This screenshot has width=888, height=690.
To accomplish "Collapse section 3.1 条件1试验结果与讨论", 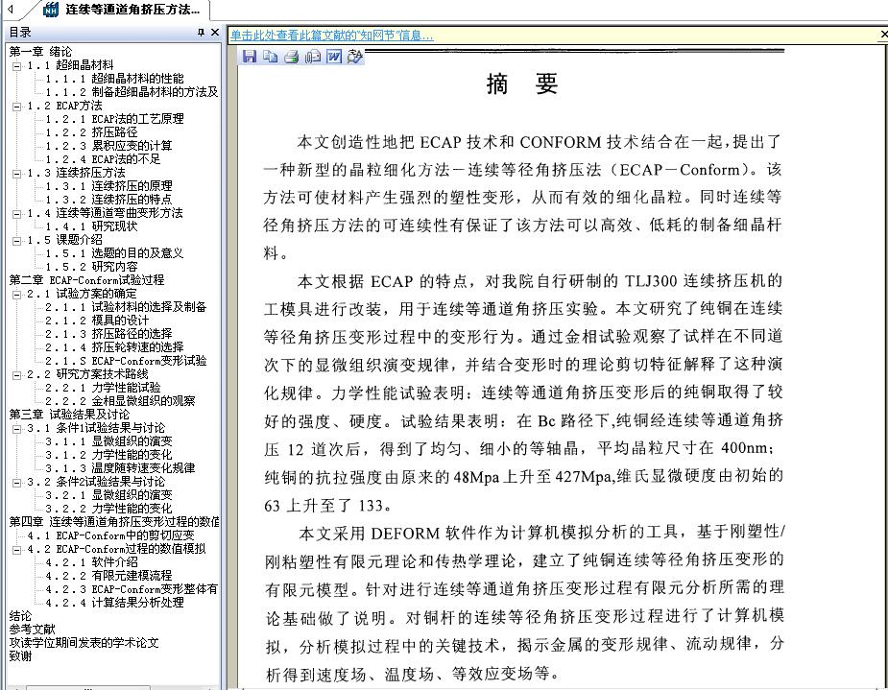I will tap(16, 428).
